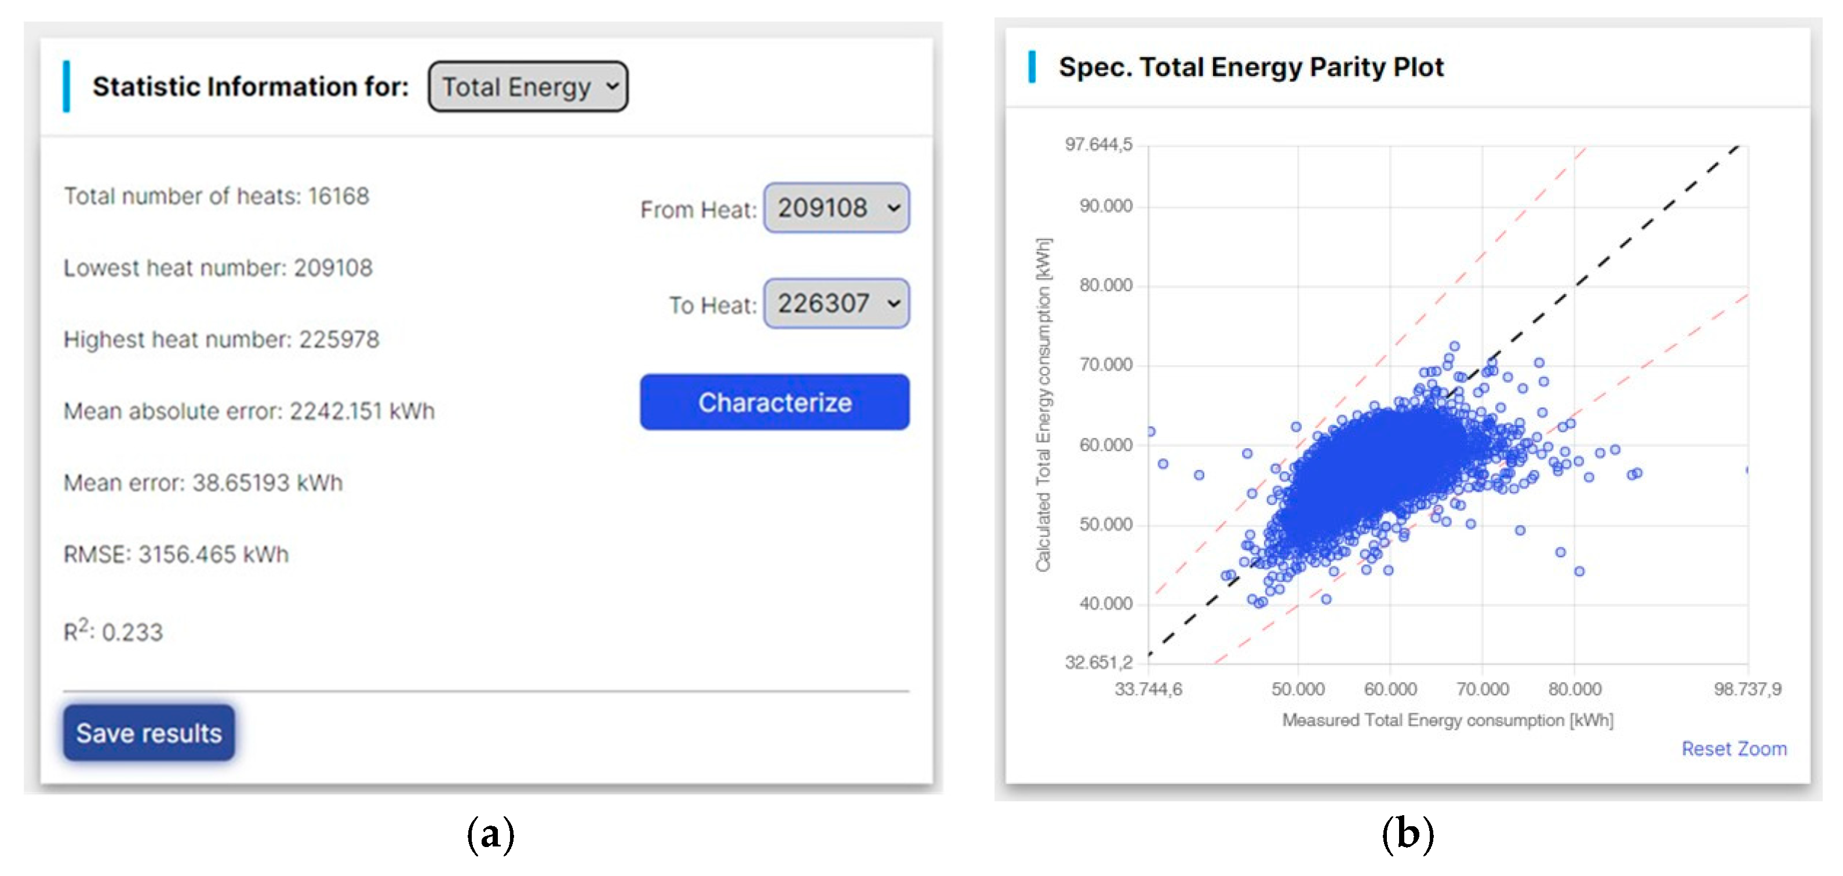Click the Lowest heat number 209108 text
The image size is (1843, 876).
point(218,268)
